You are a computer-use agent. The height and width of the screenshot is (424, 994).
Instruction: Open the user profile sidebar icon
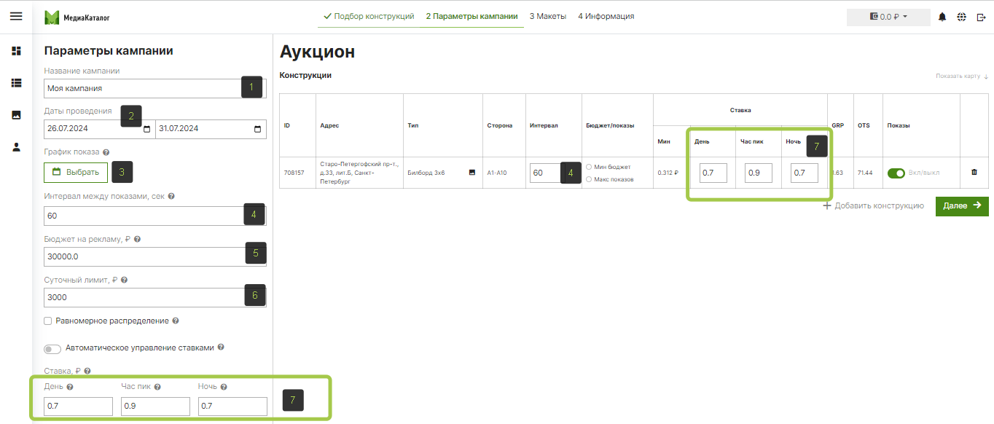point(16,147)
